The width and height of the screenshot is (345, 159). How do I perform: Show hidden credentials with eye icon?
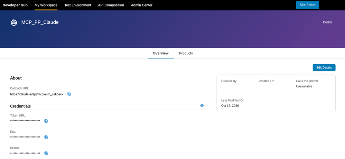click(x=202, y=105)
